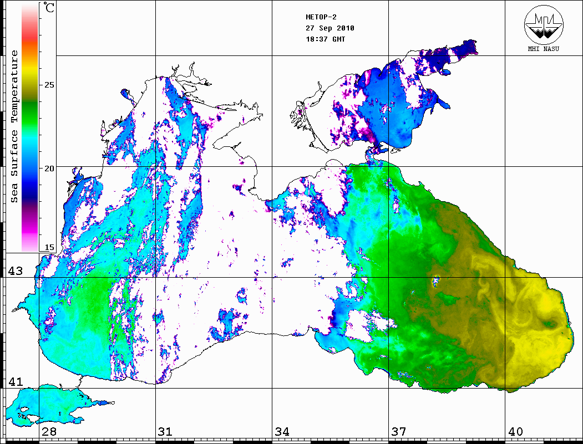583x444 pixels.
Task: Click the temperature color scale bar
Action: 30,127
